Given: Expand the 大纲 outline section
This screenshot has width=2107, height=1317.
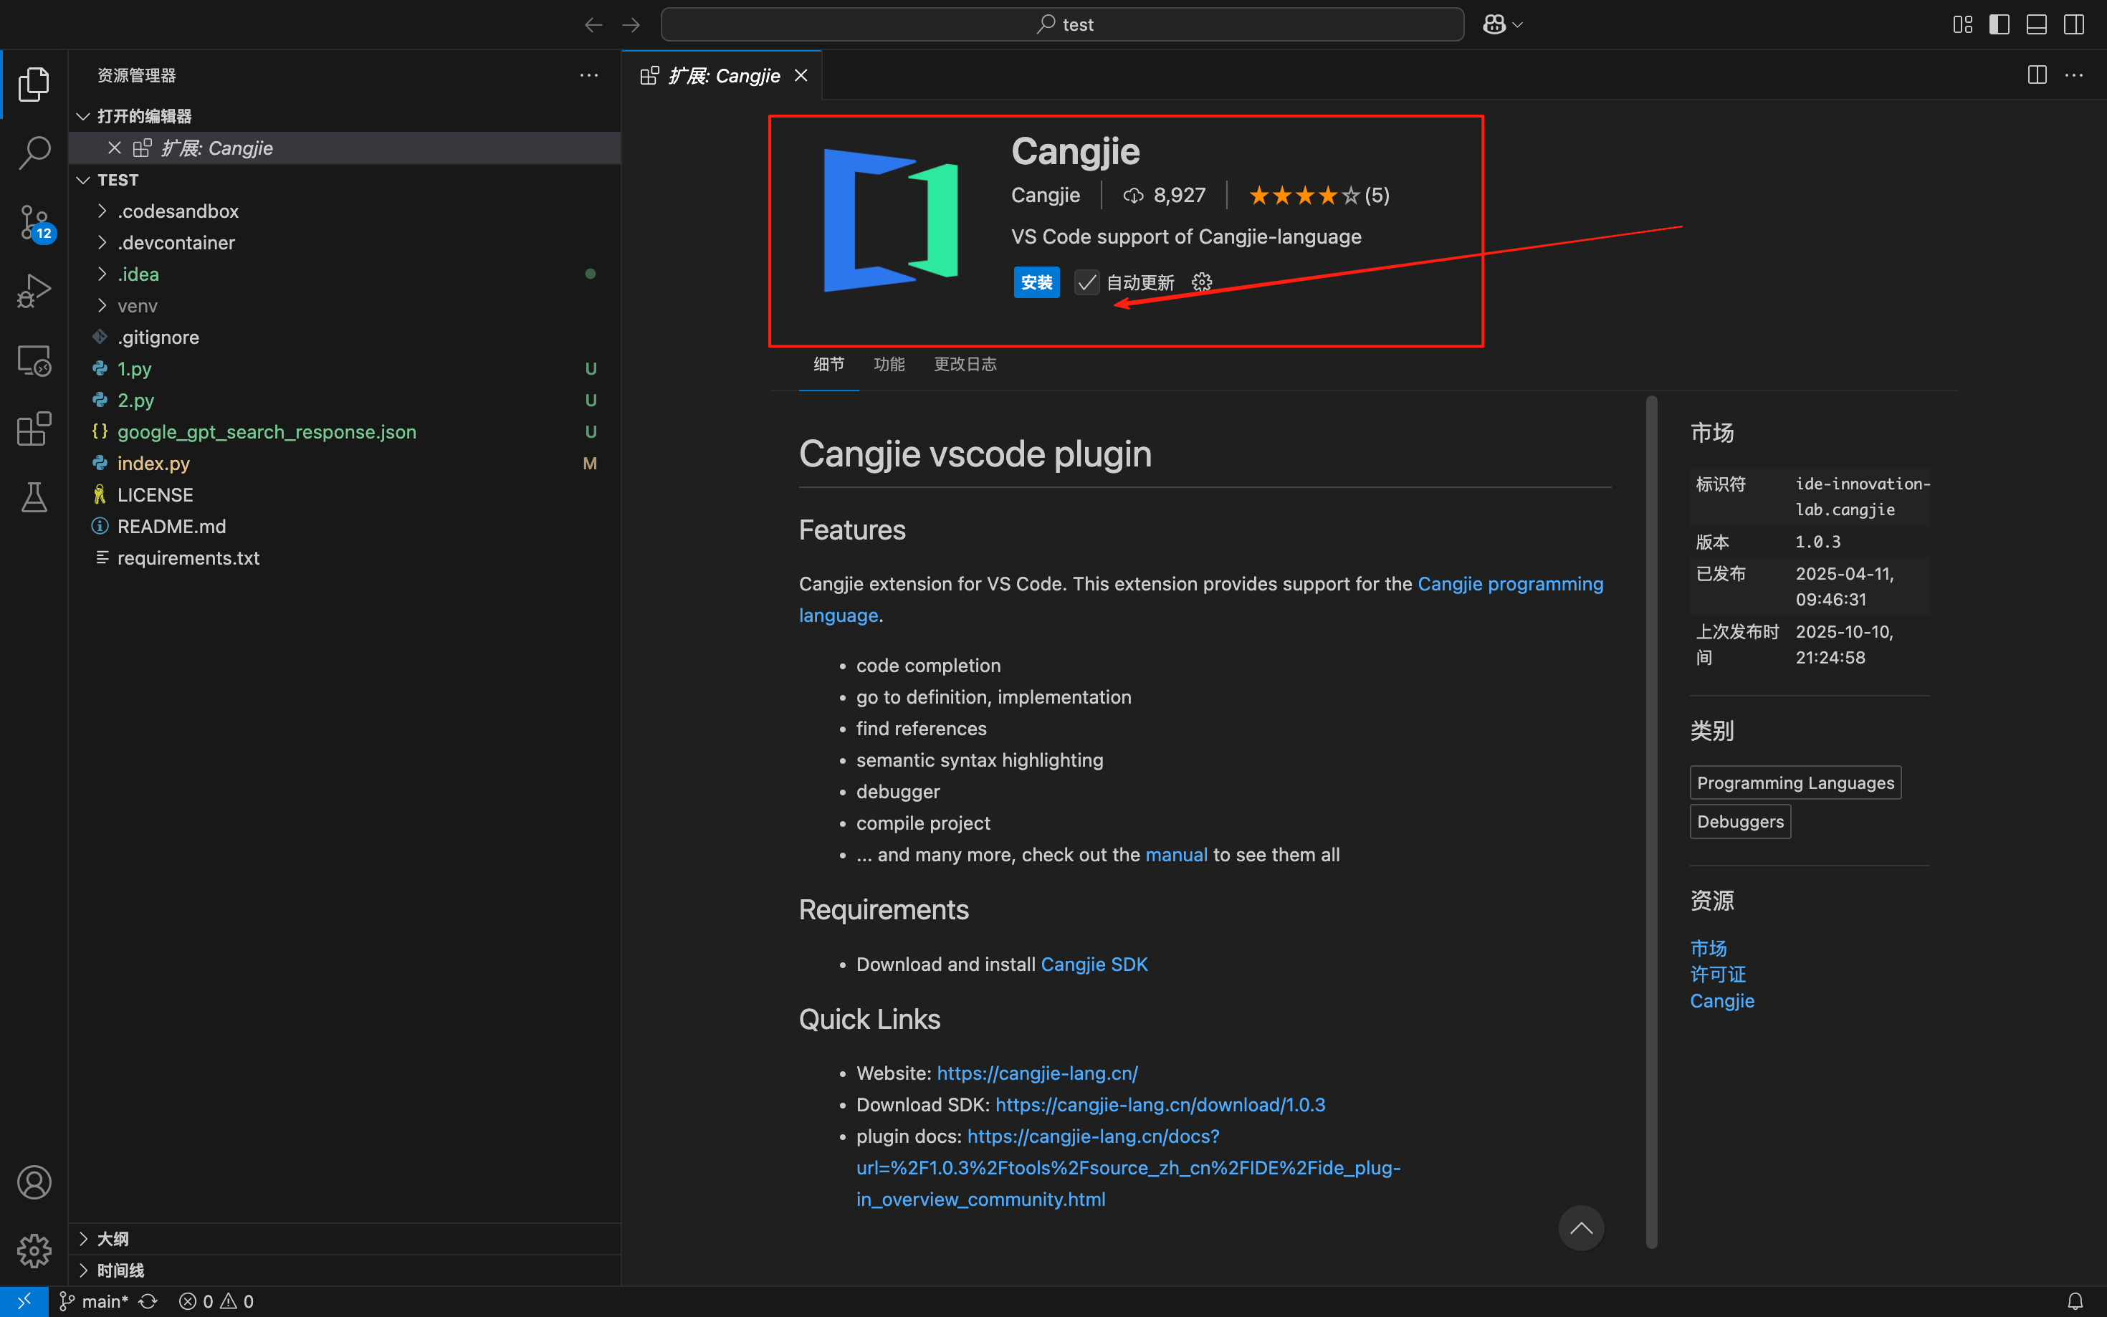Looking at the screenshot, I should point(113,1239).
